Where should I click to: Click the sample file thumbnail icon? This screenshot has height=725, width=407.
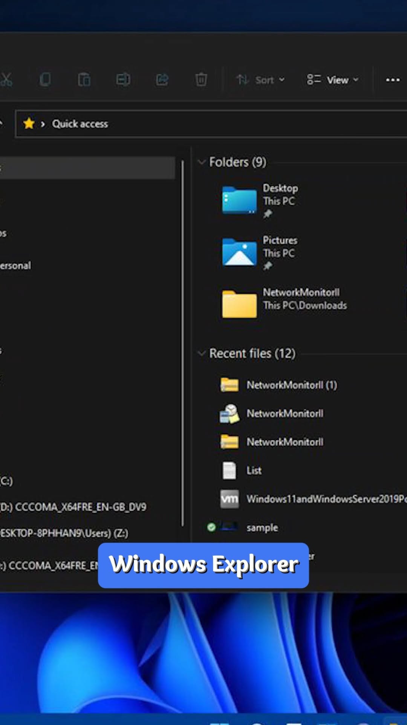pos(229,527)
